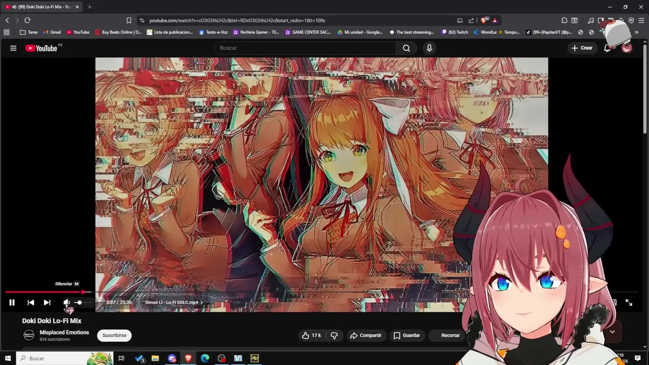The width and height of the screenshot is (649, 365).
Task: Go to the previous video
Action: (30, 303)
